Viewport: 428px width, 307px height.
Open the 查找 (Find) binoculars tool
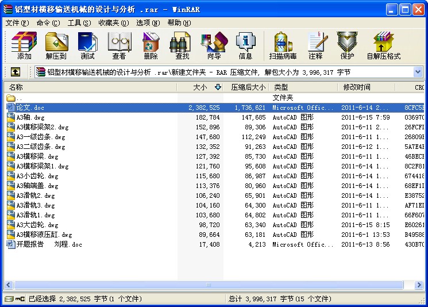pyautogui.click(x=182, y=45)
